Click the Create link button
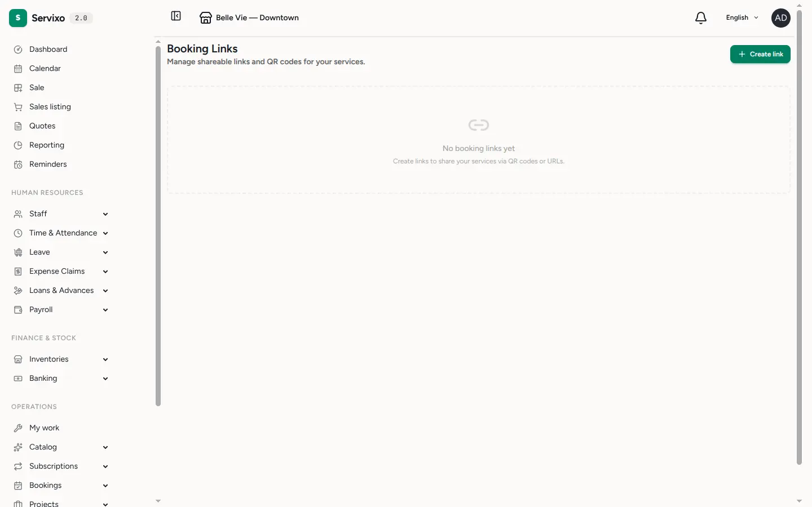Screen dimensions: 812x507 [760, 54]
